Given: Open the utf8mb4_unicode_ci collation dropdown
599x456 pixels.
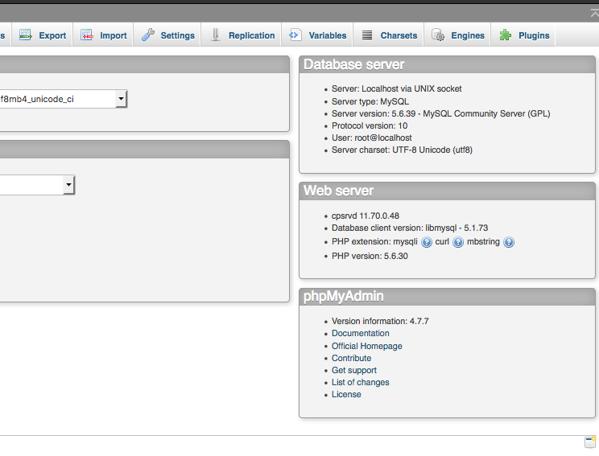Looking at the screenshot, I should pyautogui.click(x=63, y=99).
